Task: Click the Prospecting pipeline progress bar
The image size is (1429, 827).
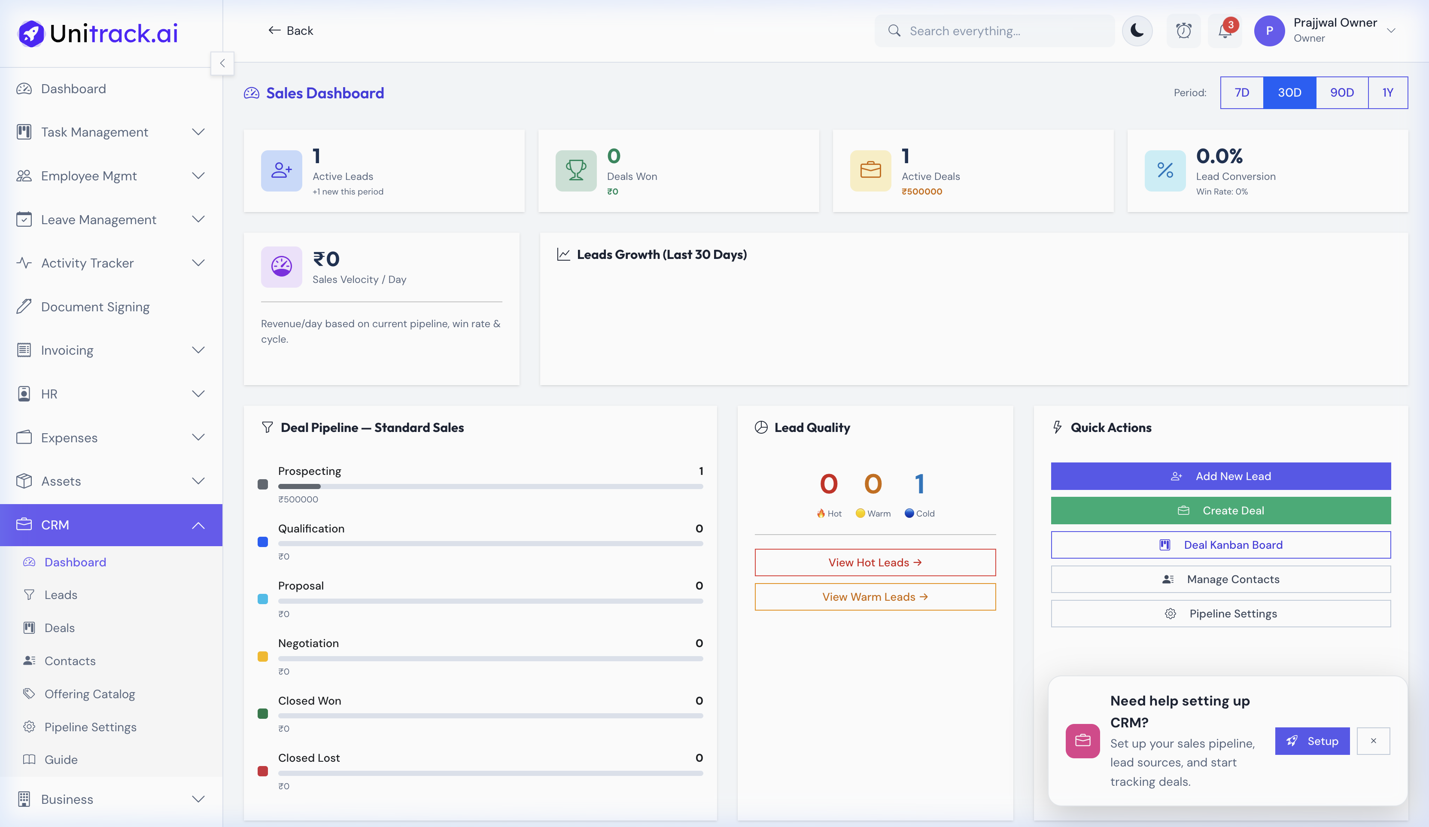Action: pos(490,486)
